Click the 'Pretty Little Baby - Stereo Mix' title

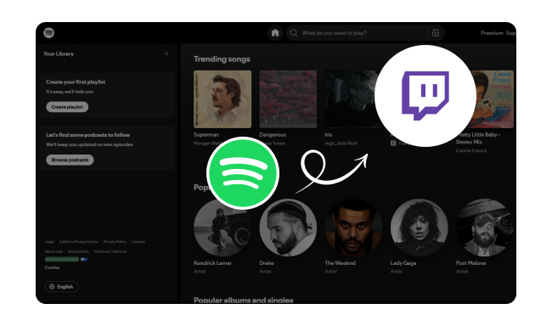(478, 138)
